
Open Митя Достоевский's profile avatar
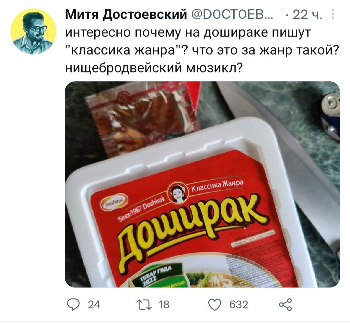[x=33, y=31]
